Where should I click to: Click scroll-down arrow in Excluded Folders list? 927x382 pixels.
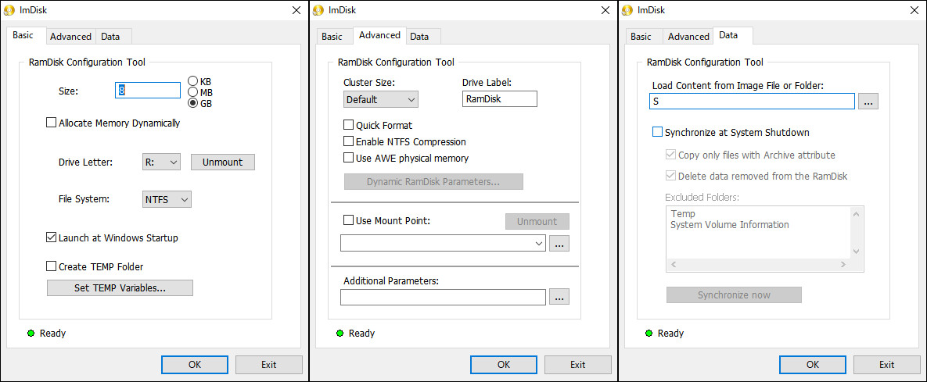point(856,252)
